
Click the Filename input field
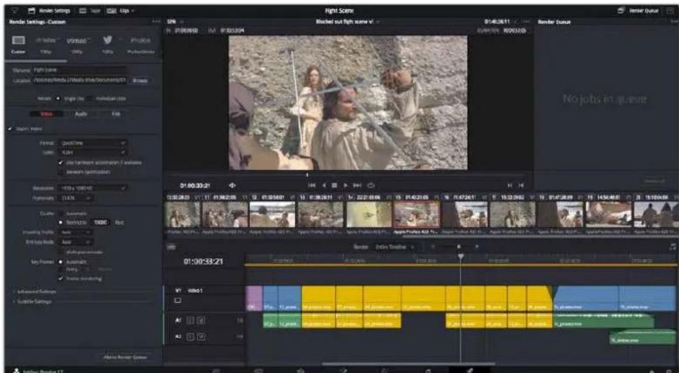point(80,70)
